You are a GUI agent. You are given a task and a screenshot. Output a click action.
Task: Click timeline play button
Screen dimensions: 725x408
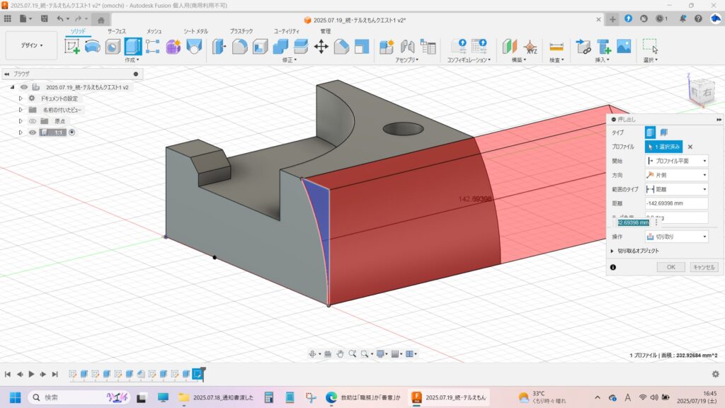tap(31, 374)
